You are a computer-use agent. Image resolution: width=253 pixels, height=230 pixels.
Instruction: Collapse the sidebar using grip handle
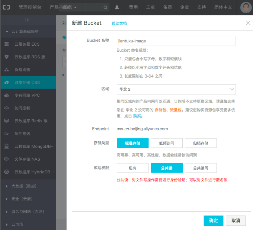coord(27,20)
